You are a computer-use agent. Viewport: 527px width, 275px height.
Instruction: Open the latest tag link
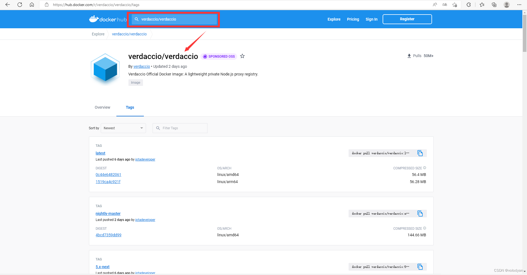tap(100, 153)
